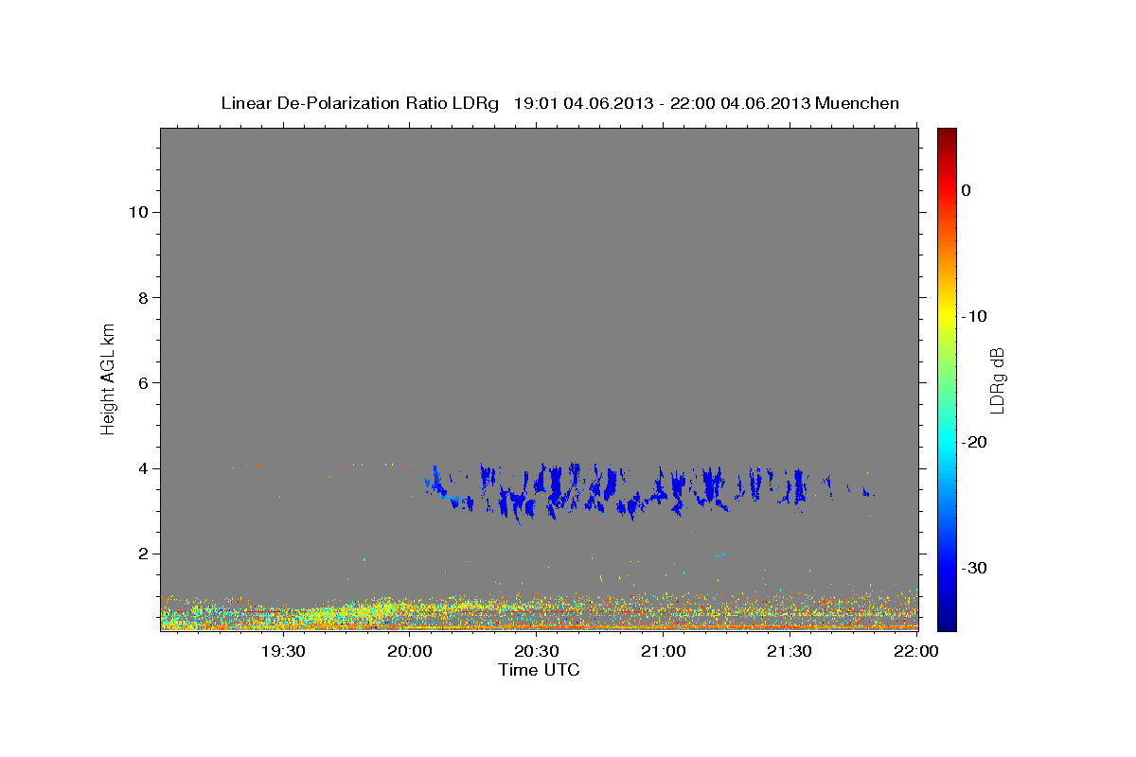Click the height tick label 10

click(137, 212)
